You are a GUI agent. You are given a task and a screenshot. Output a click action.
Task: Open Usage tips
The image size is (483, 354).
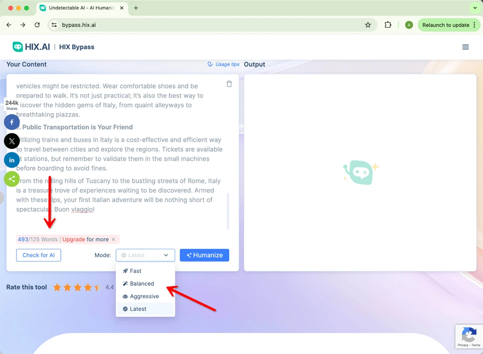coord(223,64)
